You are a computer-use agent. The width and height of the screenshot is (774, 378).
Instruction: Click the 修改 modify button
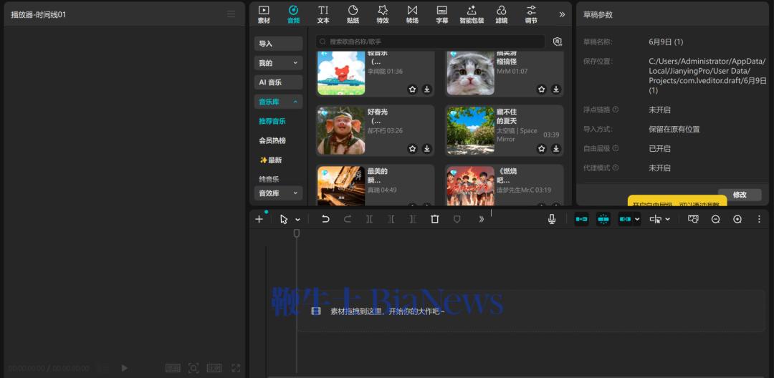tap(740, 195)
